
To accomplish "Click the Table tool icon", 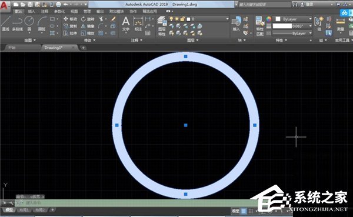I will 148,33.
